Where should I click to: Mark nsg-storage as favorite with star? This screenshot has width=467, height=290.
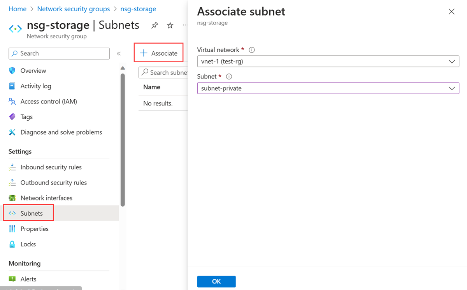(x=170, y=25)
